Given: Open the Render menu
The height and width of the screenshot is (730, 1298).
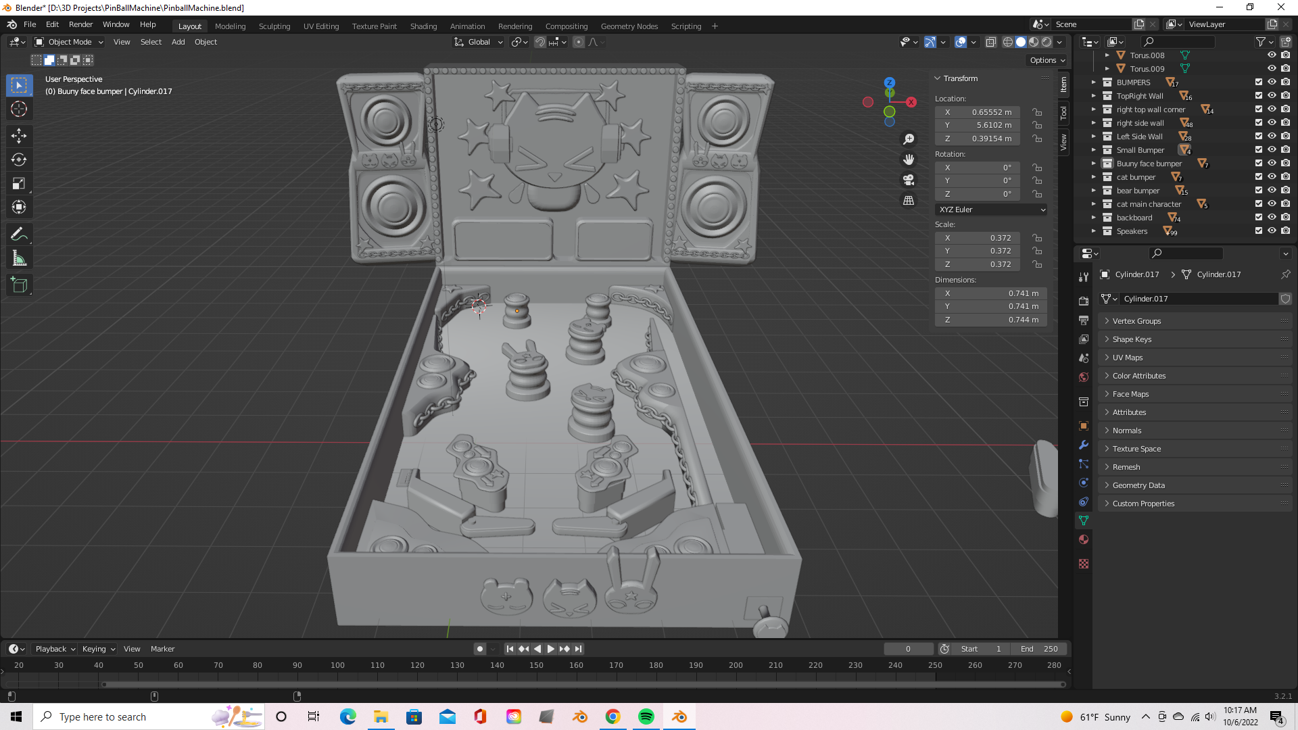Looking at the screenshot, I should pyautogui.click(x=80, y=24).
